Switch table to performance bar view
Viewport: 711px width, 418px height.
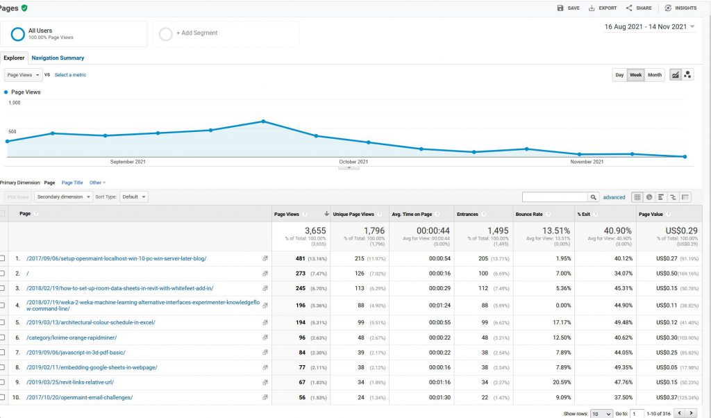(x=661, y=197)
